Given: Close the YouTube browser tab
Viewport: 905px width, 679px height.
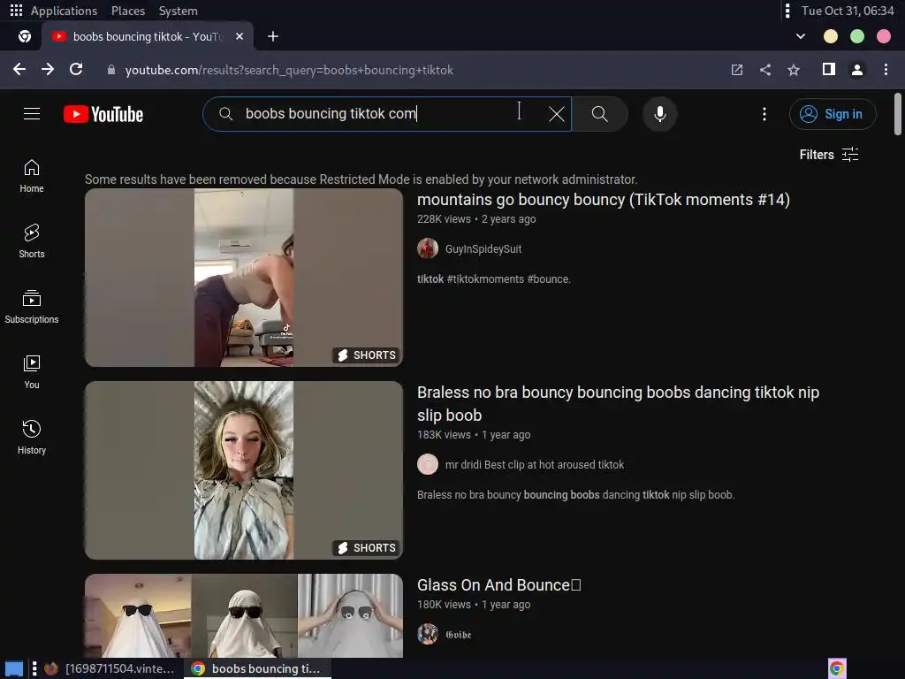Looking at the screenshot, I should click(240, 36).
